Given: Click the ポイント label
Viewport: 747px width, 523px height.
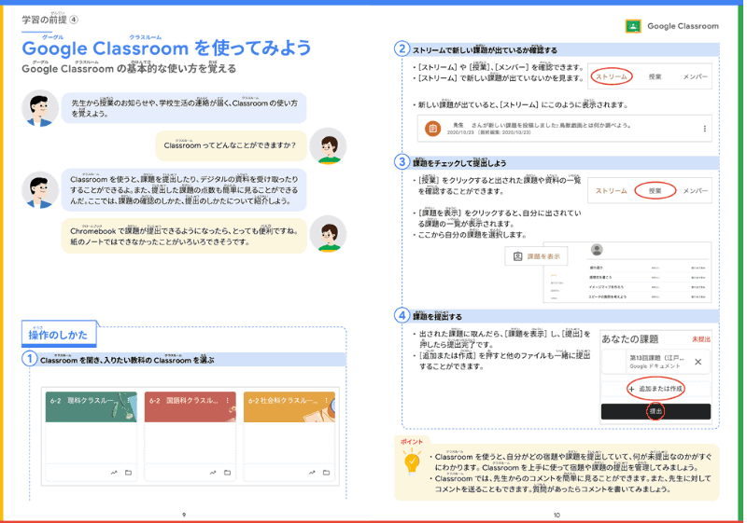Looking at the screenshot, I should [x=412, y=441].
